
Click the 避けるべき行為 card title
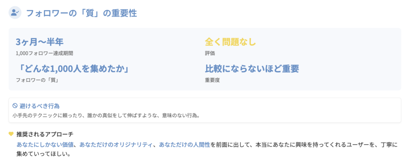click(x=40, y=106)
